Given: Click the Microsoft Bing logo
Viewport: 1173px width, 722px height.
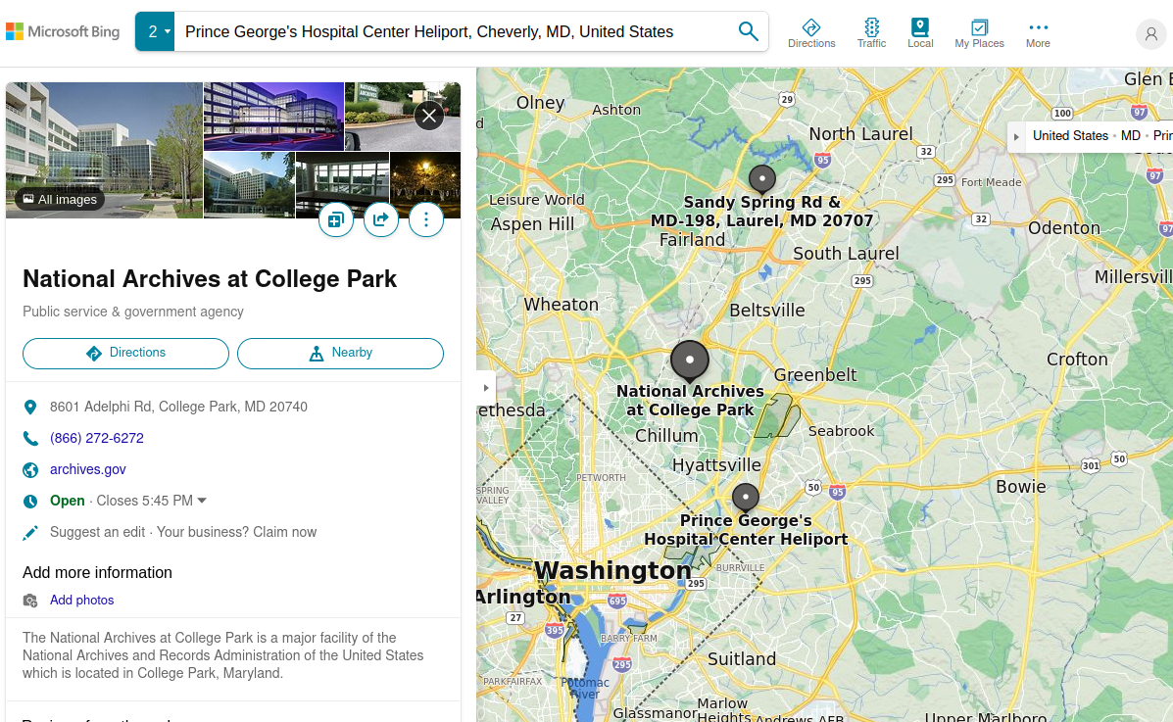Looking at the screenshot, I should (x=63, y=31).
